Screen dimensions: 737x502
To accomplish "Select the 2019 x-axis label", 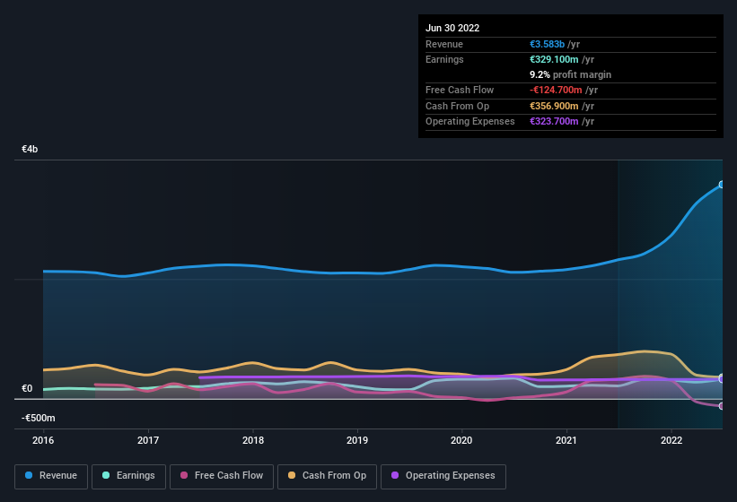I will coord(357,440).
